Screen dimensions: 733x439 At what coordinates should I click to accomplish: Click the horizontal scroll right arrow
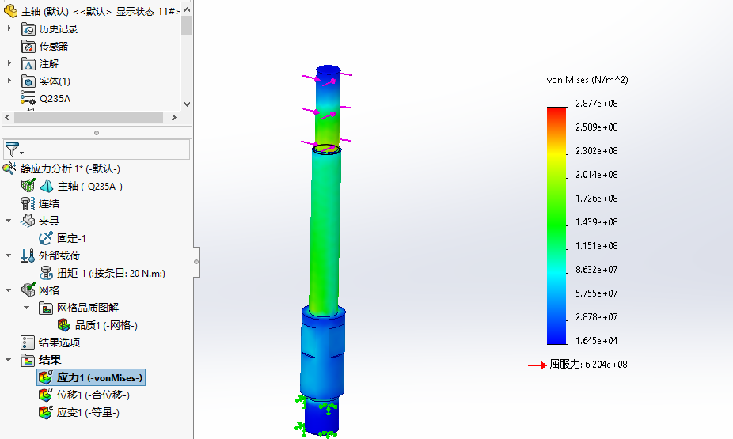[174, 117]
